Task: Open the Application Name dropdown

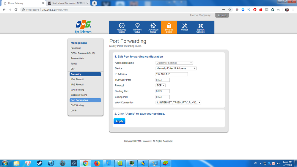Action: (174, 63)
